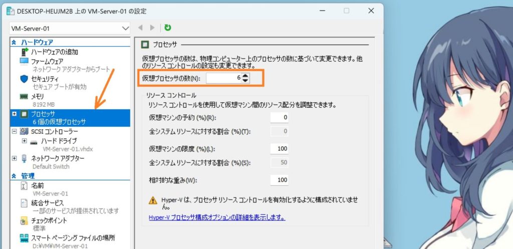Increase virtual processor count with up arrow
This screenshot has height=249, width=513.
point(245,76)
